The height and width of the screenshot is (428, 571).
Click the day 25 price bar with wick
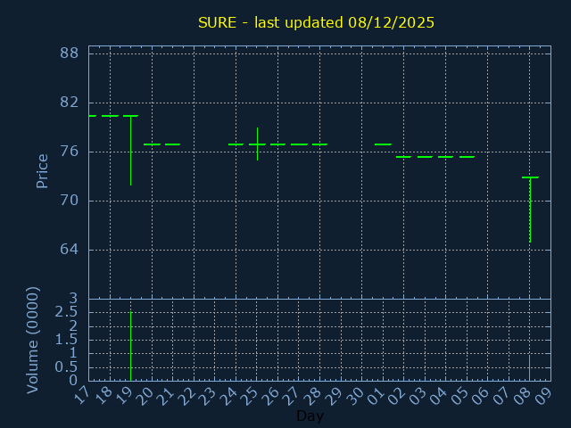(x=257, y=144)
